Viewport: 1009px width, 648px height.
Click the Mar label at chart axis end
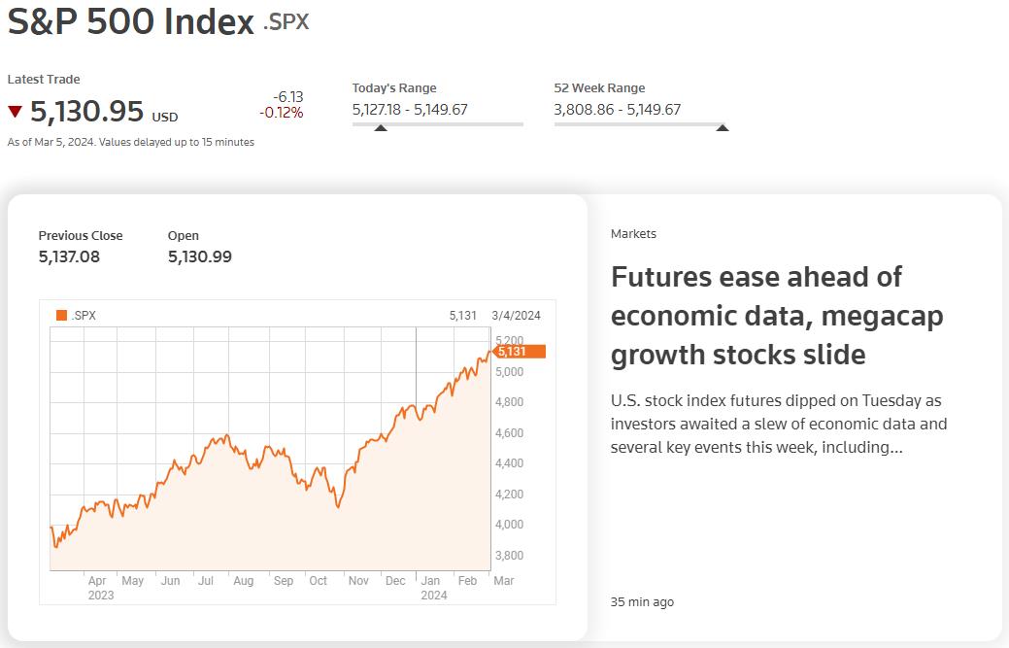point(504,580)
